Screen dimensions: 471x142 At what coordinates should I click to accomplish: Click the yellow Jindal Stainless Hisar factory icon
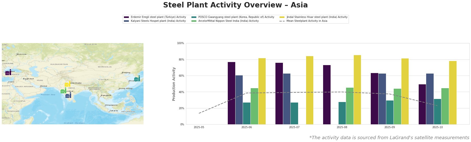[68, 84]
